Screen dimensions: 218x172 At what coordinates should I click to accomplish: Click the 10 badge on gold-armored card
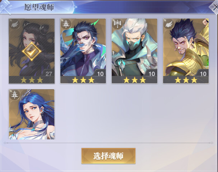tap(203, 73)
